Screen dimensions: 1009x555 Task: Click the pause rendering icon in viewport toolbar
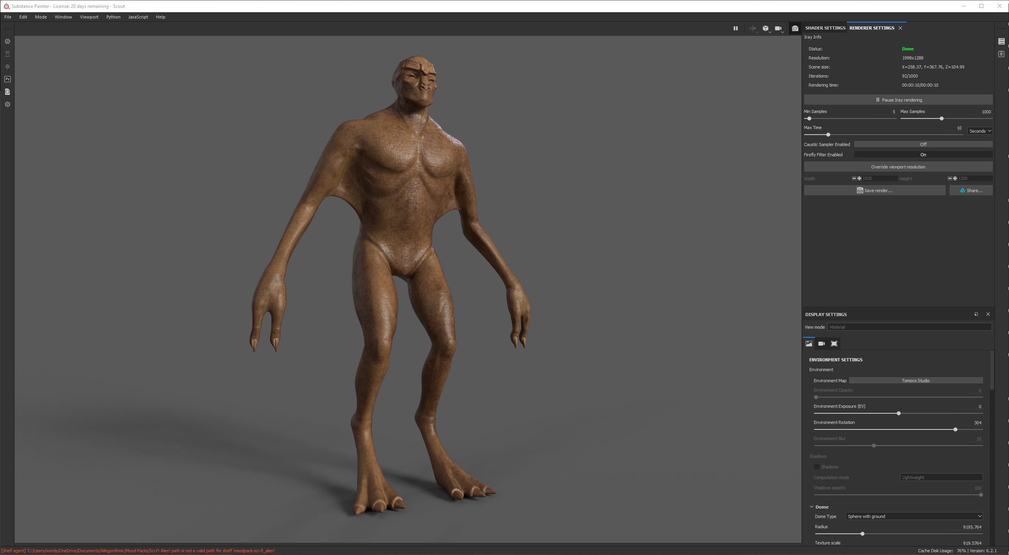pyautogui.click(x=735, y=28)
